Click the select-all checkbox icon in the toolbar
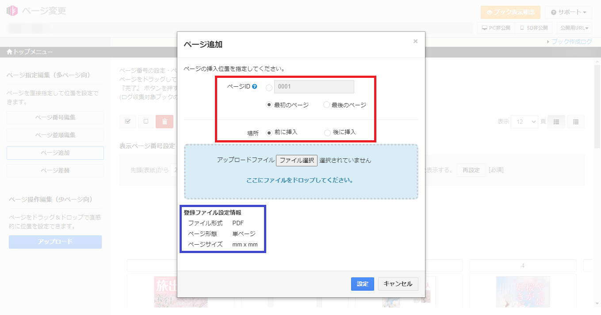This screenshot has height=315, width=601. tap(127, 122)
